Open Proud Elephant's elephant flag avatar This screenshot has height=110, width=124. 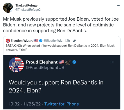(16, 65)
